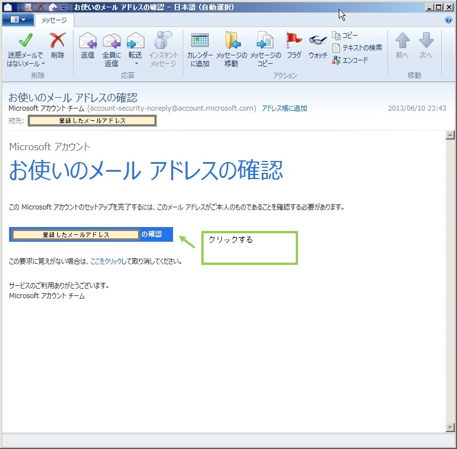Image resolution: width=457 pixels, height=449 pixels.
Task: Click the quick access toolbar reply icon
Action: tap(53, 7)
